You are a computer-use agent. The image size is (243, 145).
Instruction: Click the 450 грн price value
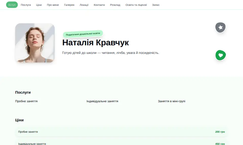(x=220, y=143)
